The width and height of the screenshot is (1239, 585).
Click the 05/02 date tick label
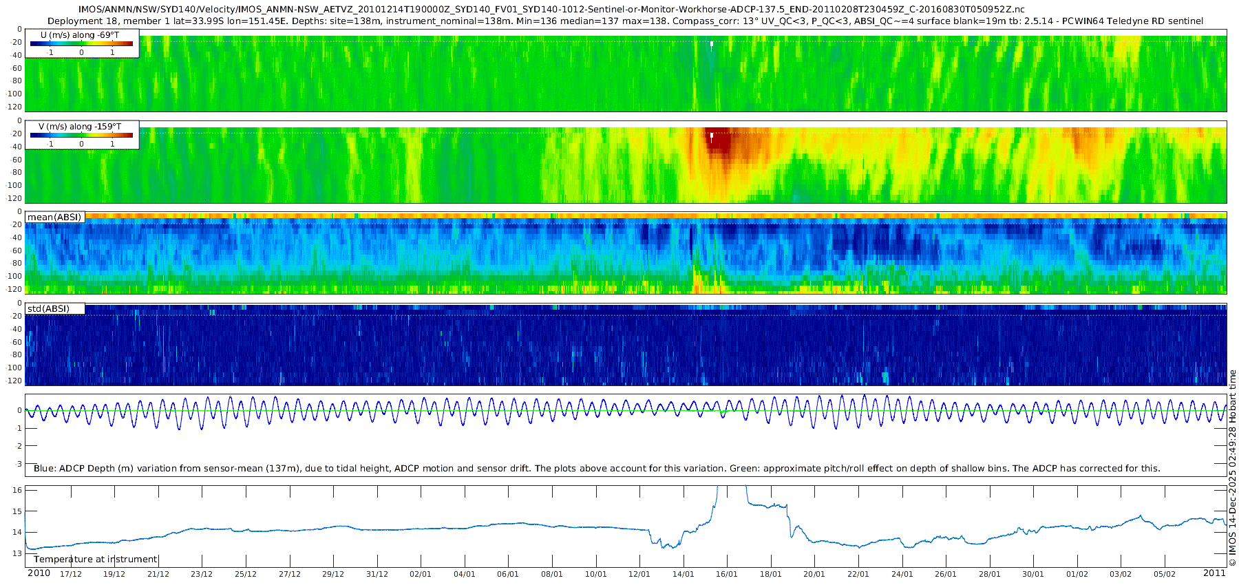click(1165, 574)
